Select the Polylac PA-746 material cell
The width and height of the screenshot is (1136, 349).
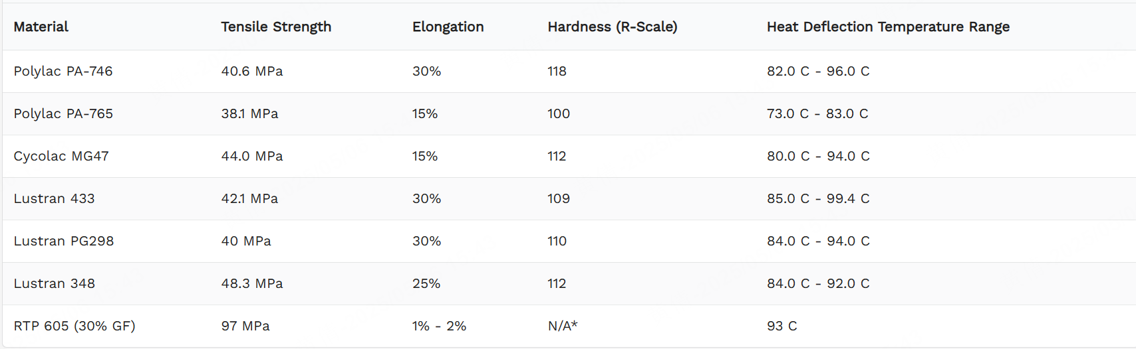click(x=63, y=71)
